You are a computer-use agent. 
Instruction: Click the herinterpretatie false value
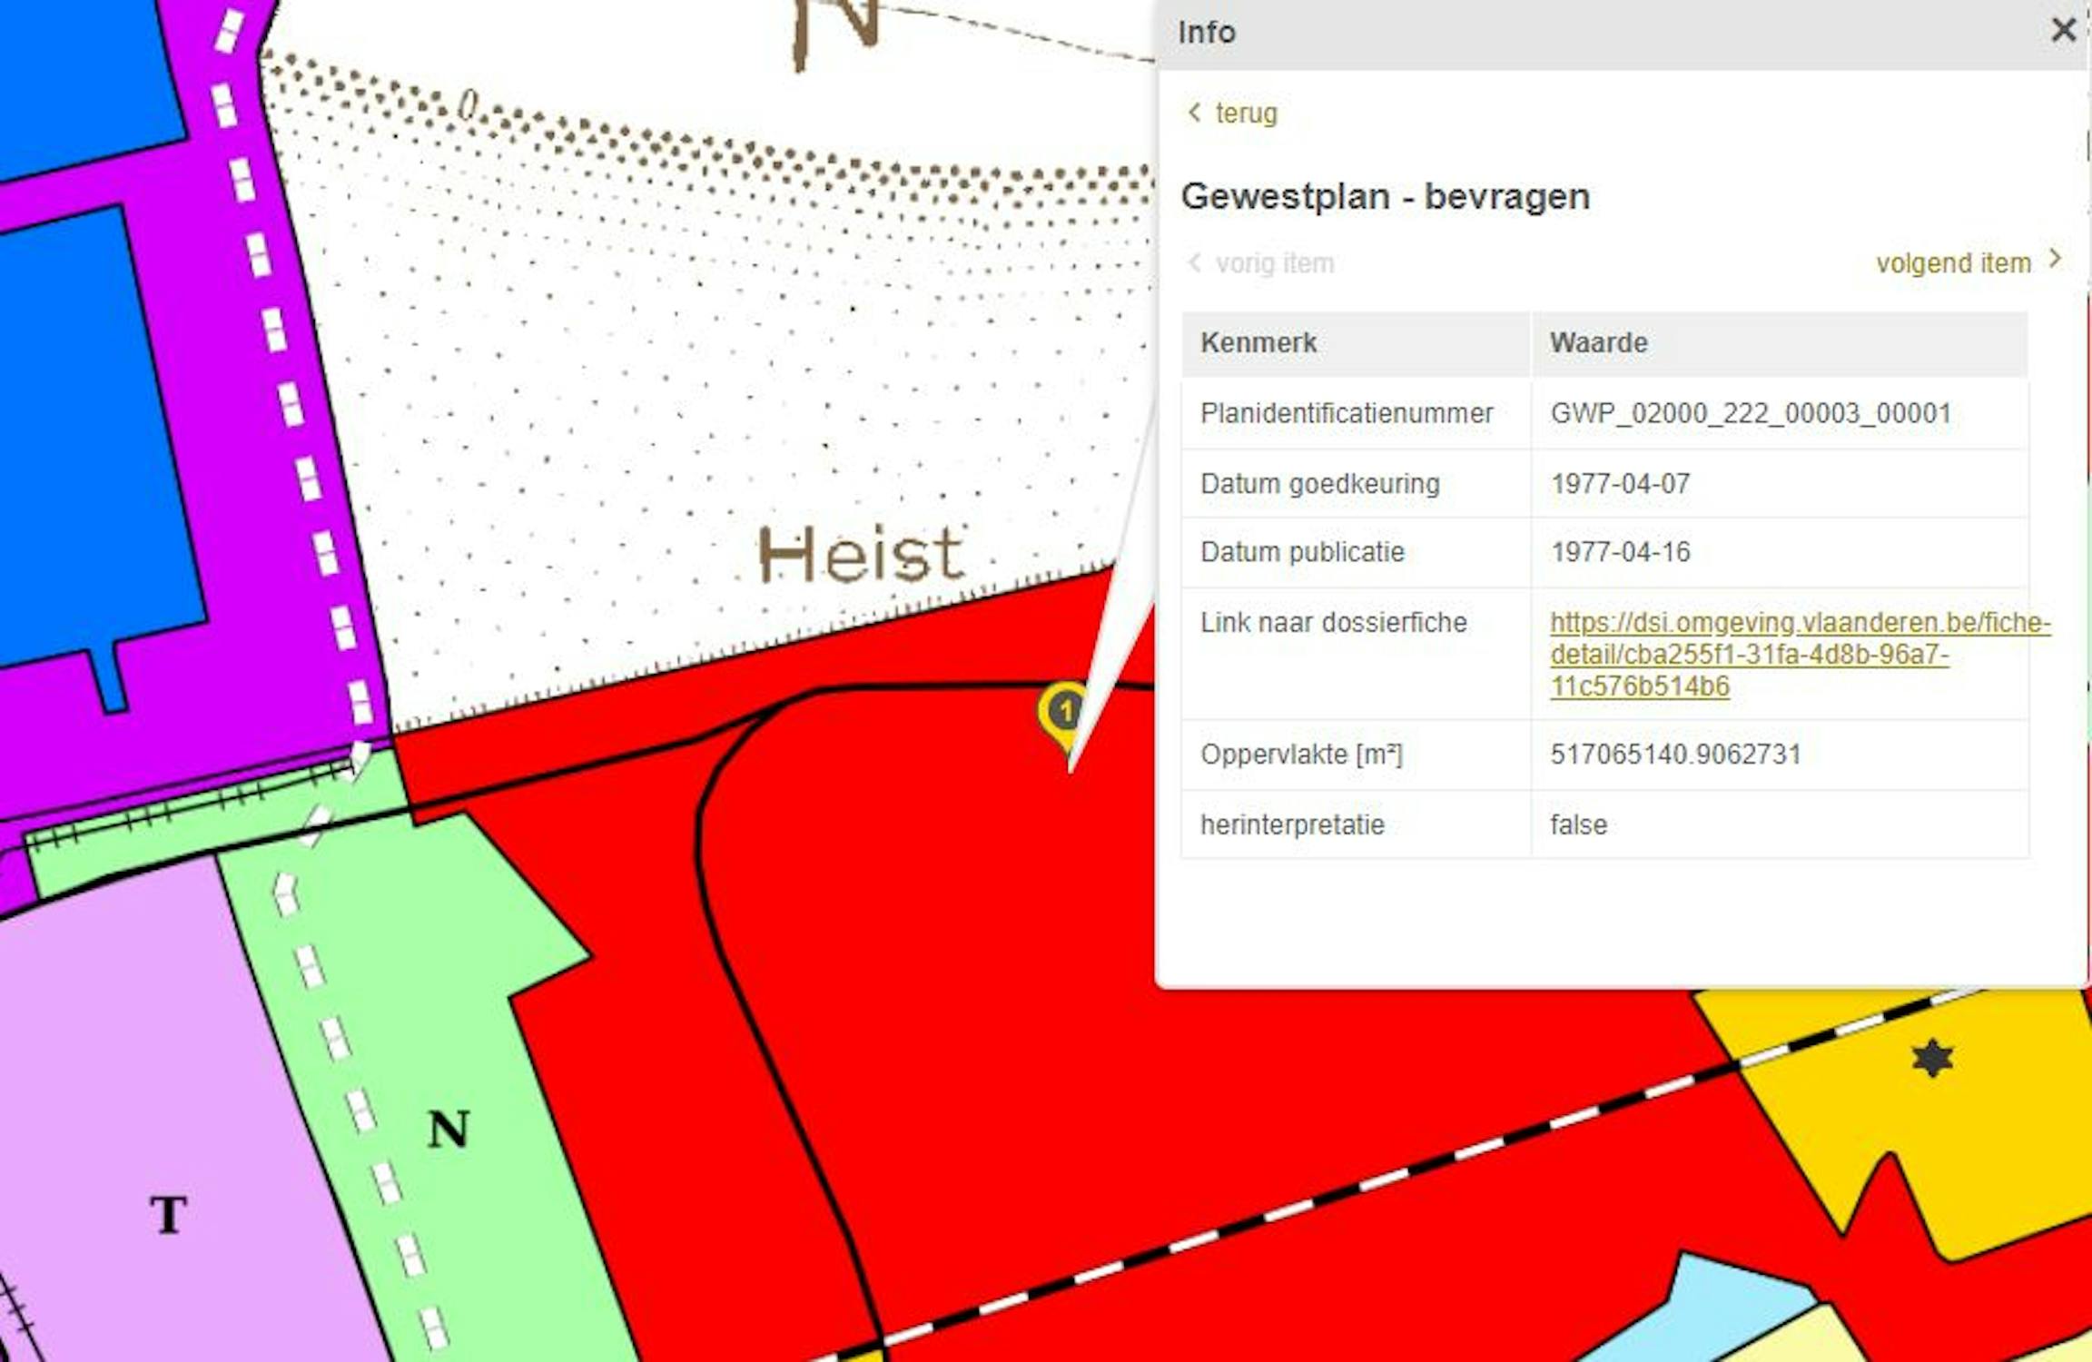click(1578, 825)
